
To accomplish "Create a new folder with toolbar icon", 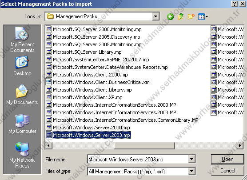I will click(191, 16).
